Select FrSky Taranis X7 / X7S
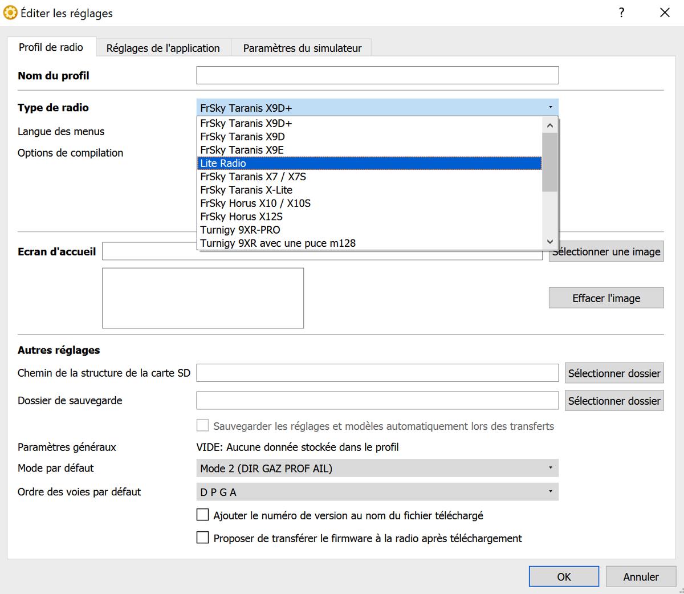This screenshot has width=684, height=594. [x=369, y=177]
